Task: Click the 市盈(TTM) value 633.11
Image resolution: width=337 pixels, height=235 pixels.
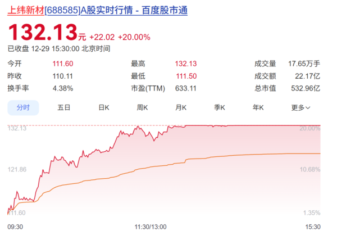Action: [x=186, y=88]
